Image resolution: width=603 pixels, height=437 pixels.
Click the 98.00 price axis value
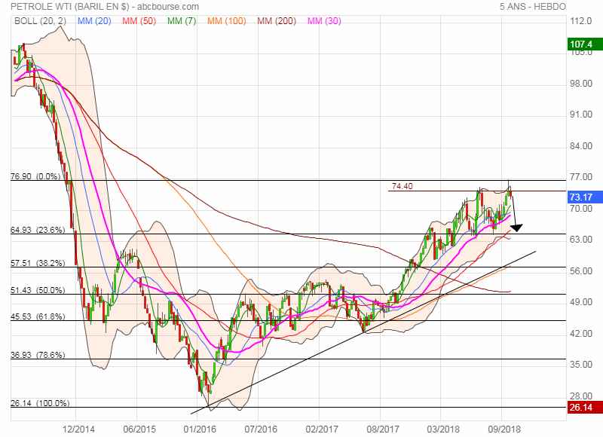(580, 84)
